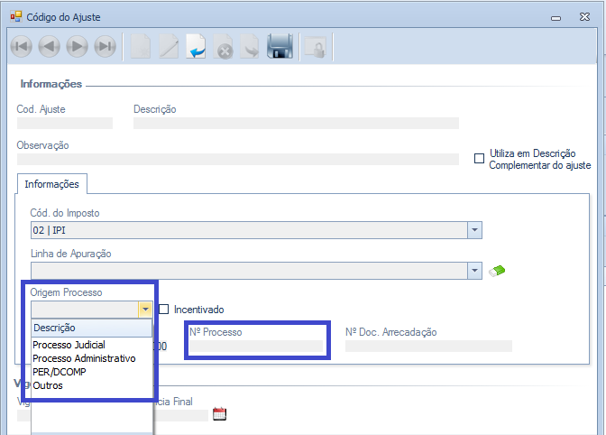Click the delete document X icon
The image size is (606, 435).
[x=224, y=46]
